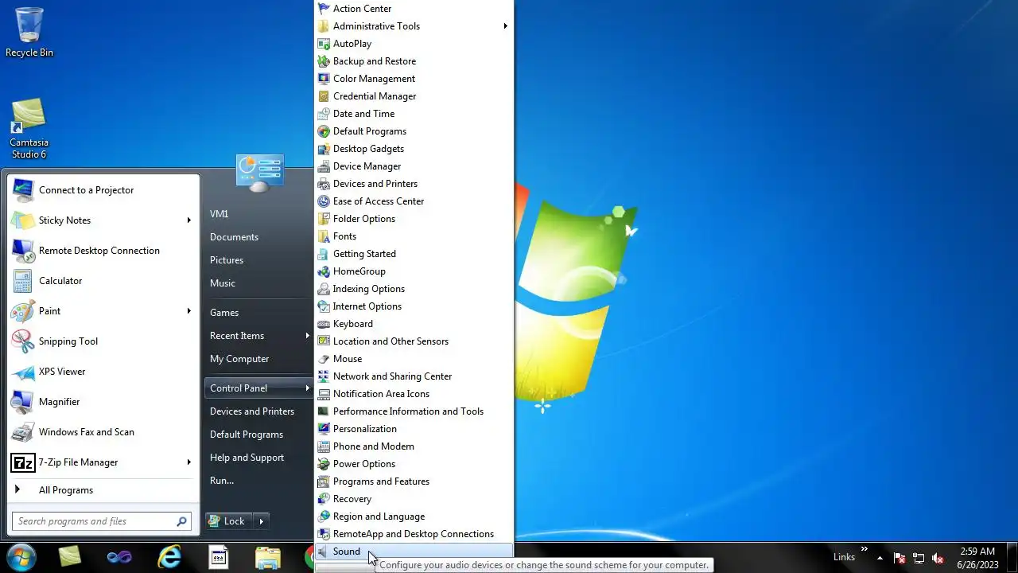The width and height of the screenshot is (1018, 573).
Task: Open Network and Sharing Center entry
Action: (414, 376)
